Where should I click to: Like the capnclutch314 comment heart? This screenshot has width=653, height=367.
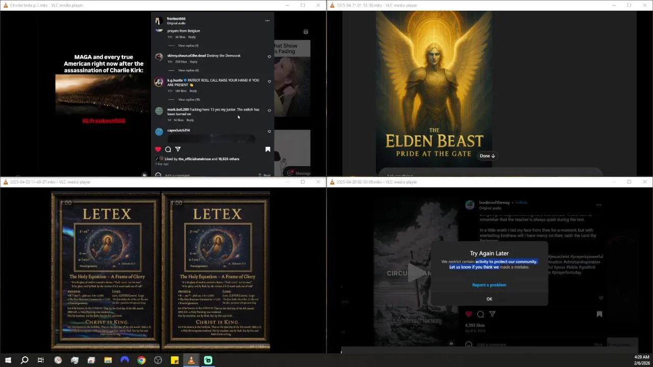pyautogui.click(x=269, y=132)
